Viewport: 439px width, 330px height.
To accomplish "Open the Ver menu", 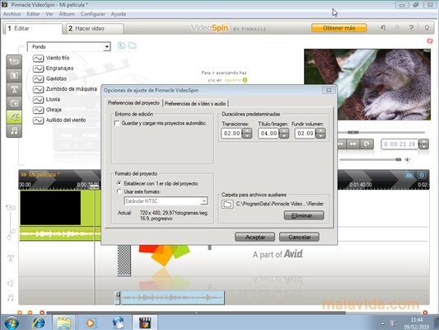I will [x=49, y=14].
